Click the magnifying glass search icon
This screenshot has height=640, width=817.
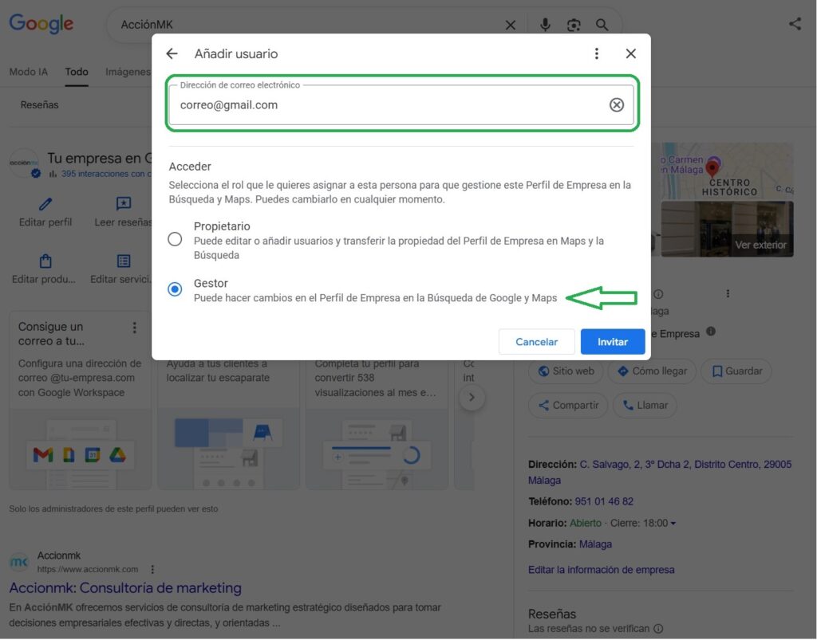coord(602,26)
